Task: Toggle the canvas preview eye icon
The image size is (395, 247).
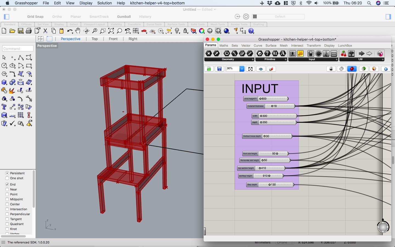Action: (x=261, y=69)
